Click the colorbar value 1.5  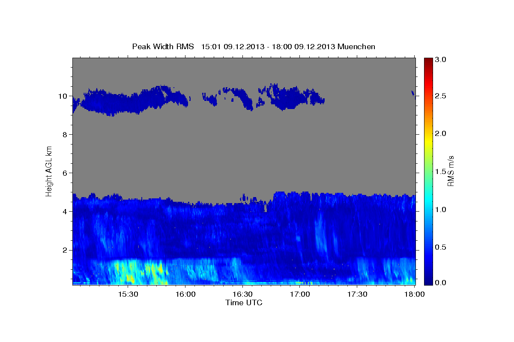(441, 172)
